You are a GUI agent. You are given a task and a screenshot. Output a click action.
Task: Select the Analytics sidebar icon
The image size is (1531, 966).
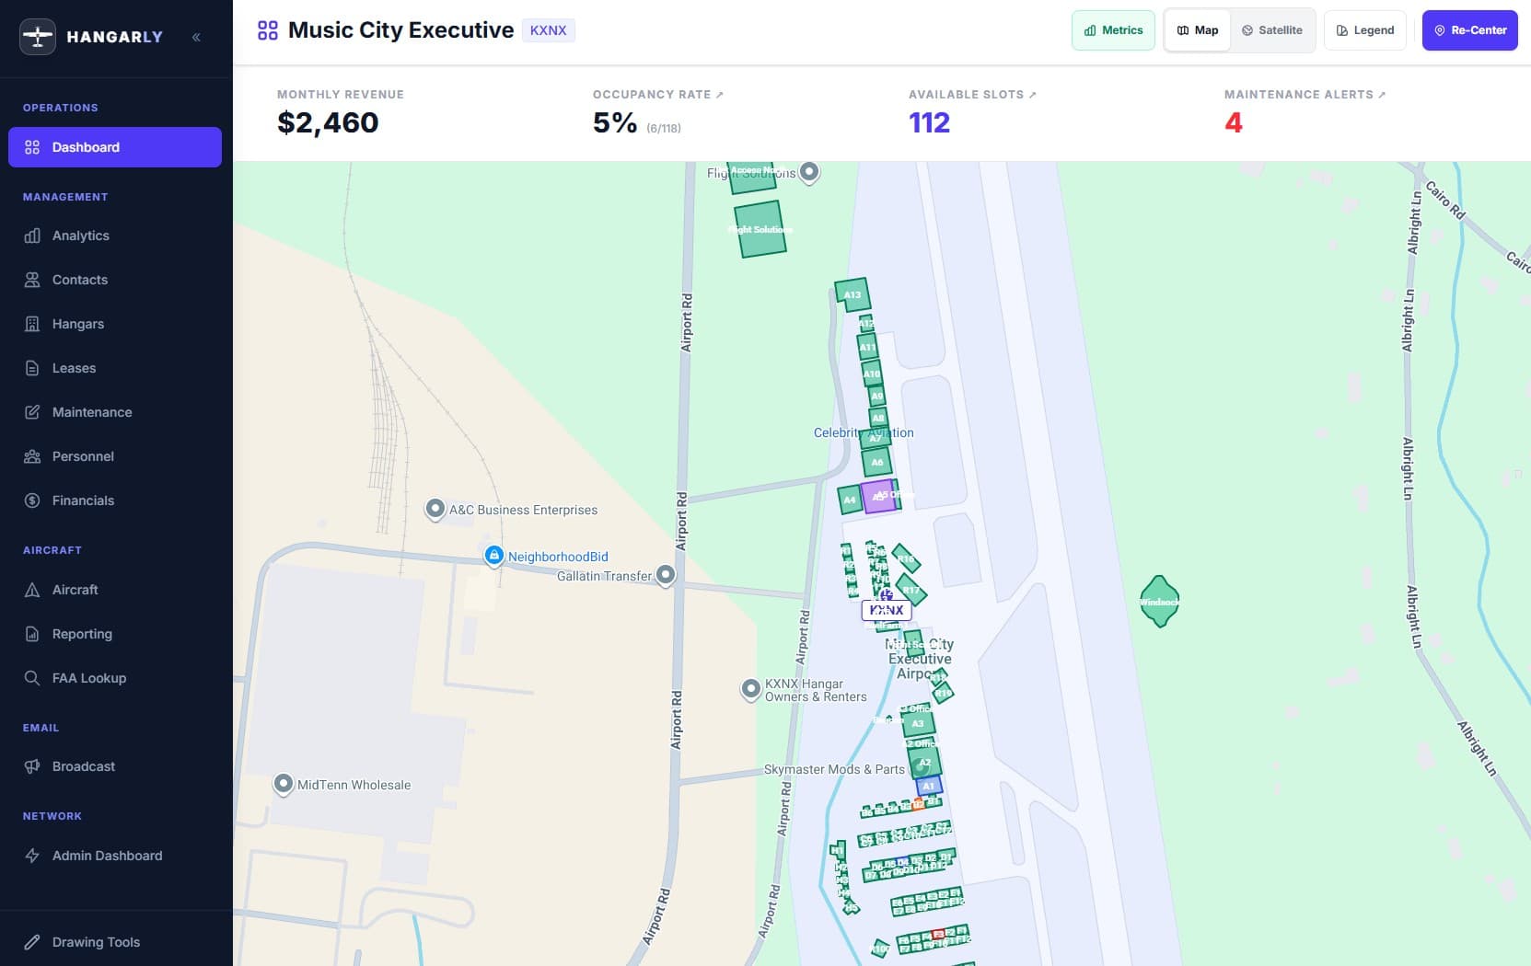point(32,236)
